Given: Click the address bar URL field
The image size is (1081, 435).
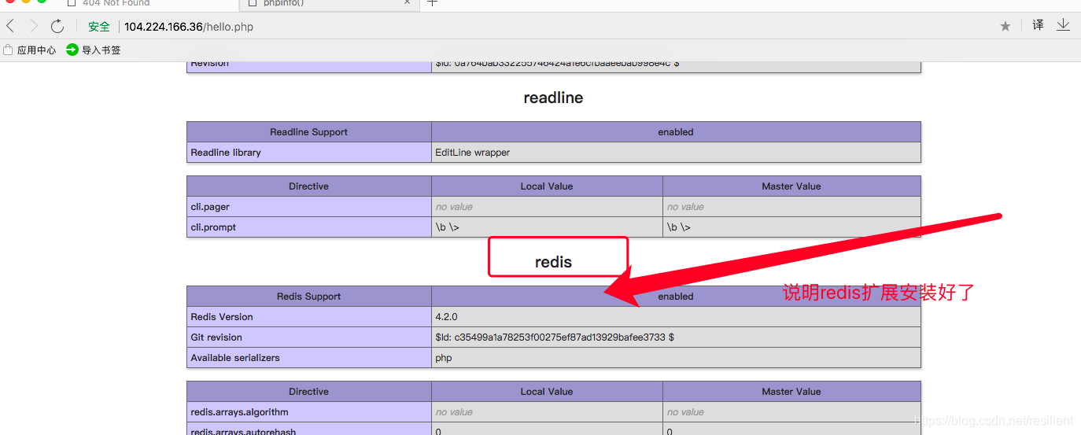Looking at the screenshot, I should click(x=189, y=26).
